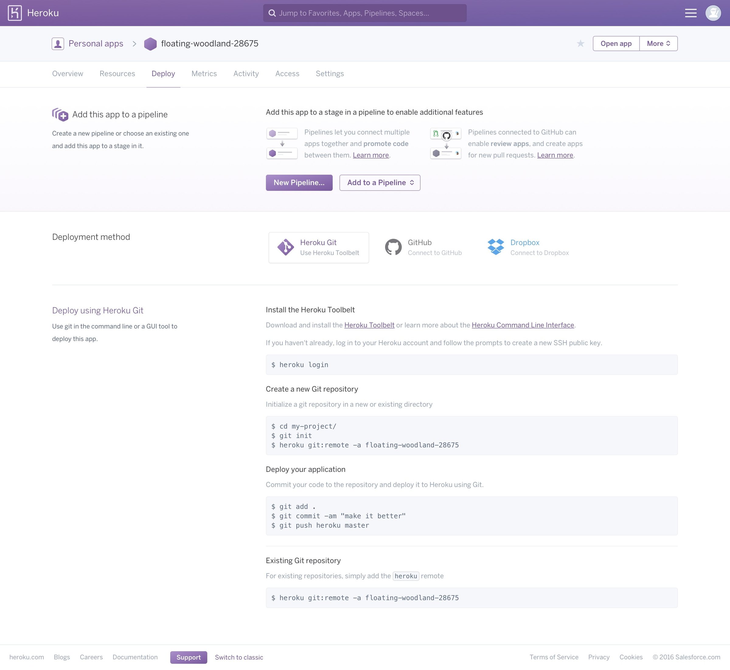The height and width of the screenshot is (670, 730).
Task: Click the Open app button
Action: [616, 44]
